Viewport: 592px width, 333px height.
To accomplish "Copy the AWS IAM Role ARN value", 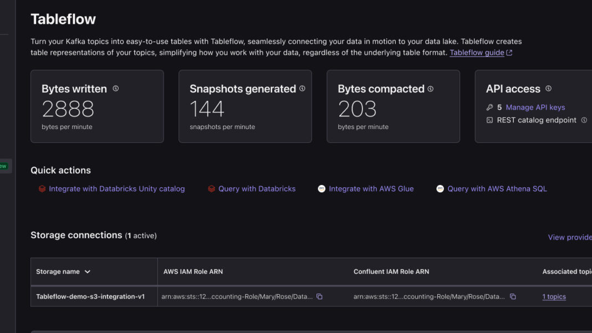I will pos(319,297).
